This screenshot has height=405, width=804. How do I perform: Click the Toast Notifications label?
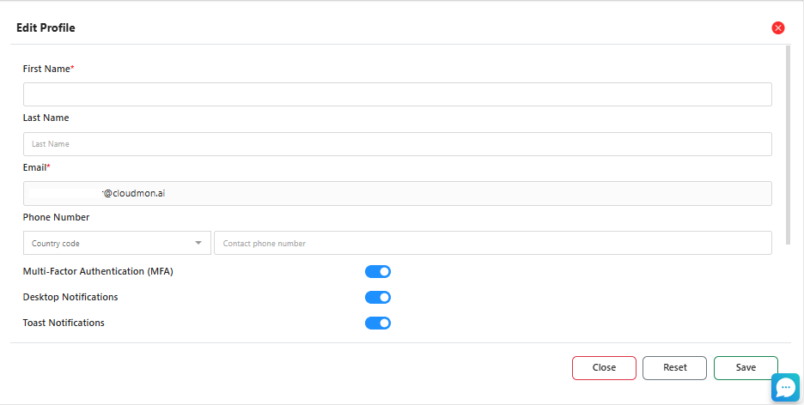click(x=64, y=323)
